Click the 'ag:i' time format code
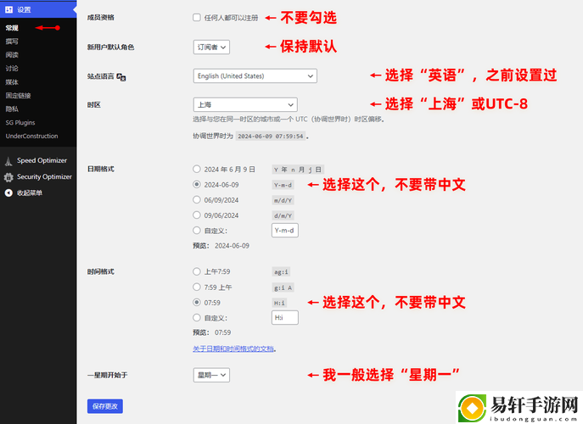The width and height of the screenshot is (583, 424). (x=281, y=272)
